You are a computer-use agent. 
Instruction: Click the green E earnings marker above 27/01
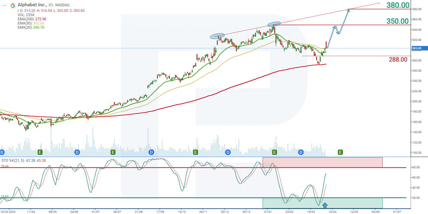click(x=274, y=152)
